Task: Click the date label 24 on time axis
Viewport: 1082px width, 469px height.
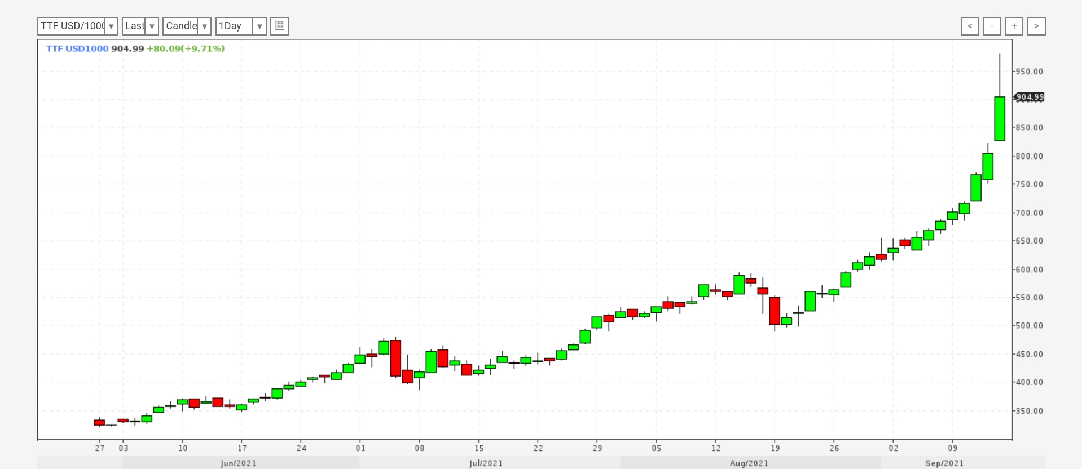Action: click(301, 448)
